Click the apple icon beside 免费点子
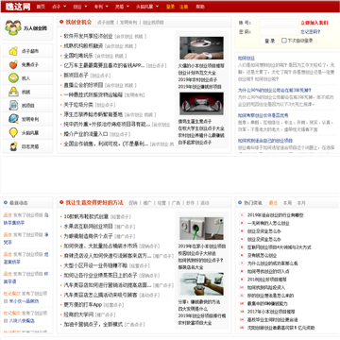Image resolution: width=340 pixels, height=340 pixels. pyautogui.click(x=13, y=64)
